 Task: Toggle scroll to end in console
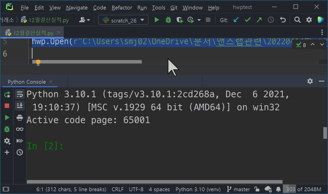[20, 105]
